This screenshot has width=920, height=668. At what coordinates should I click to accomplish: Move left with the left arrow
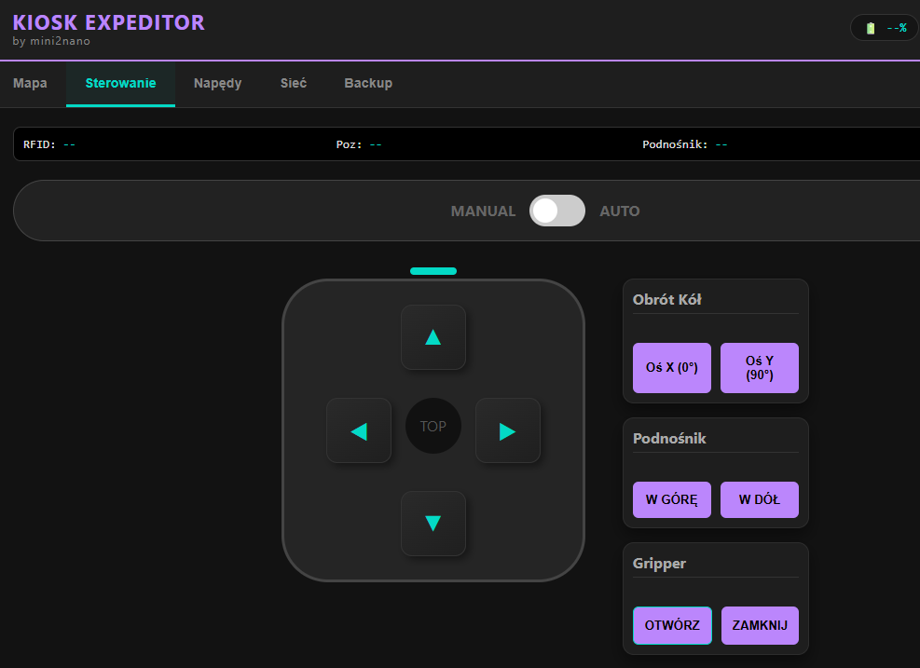point(359,430)
